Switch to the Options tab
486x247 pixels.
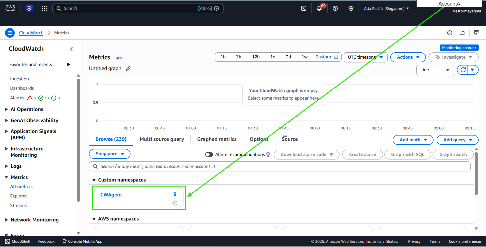pos(259,139)
